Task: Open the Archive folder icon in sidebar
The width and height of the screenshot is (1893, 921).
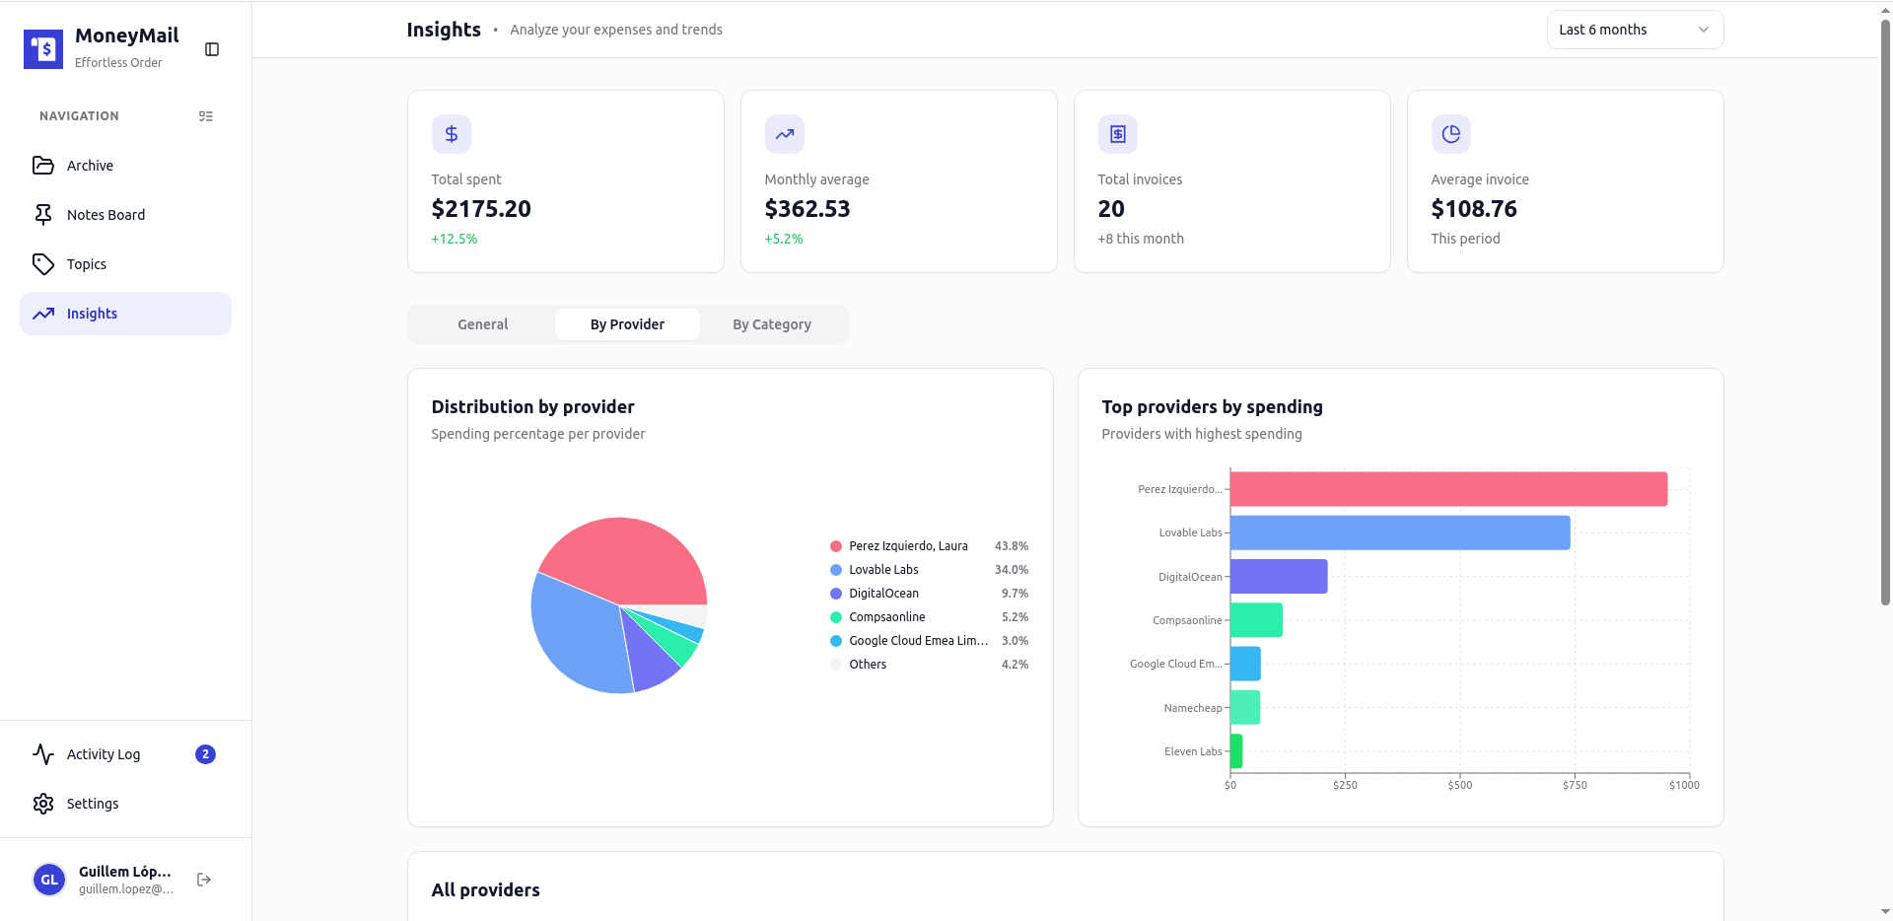Action: [44, 166]
